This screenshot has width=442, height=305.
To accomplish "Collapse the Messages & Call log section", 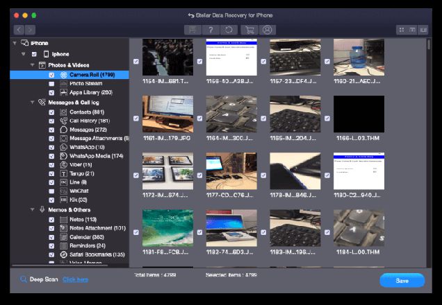I will [x=32, y=103].
